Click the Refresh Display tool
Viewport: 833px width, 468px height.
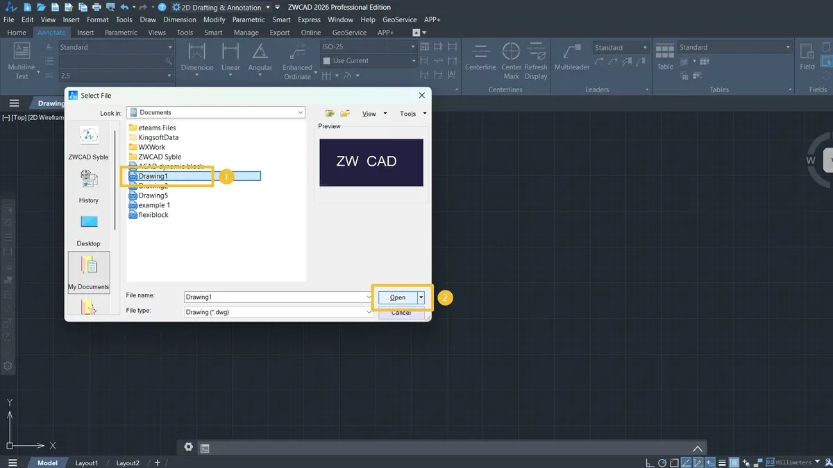click(x=536, y=62)
